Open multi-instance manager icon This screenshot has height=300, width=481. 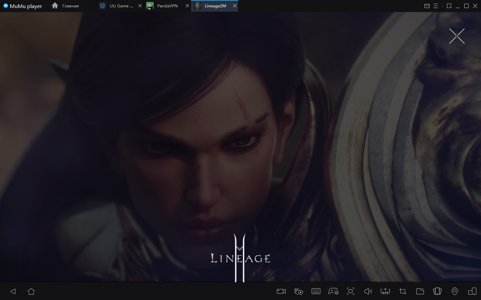[472, 291]
